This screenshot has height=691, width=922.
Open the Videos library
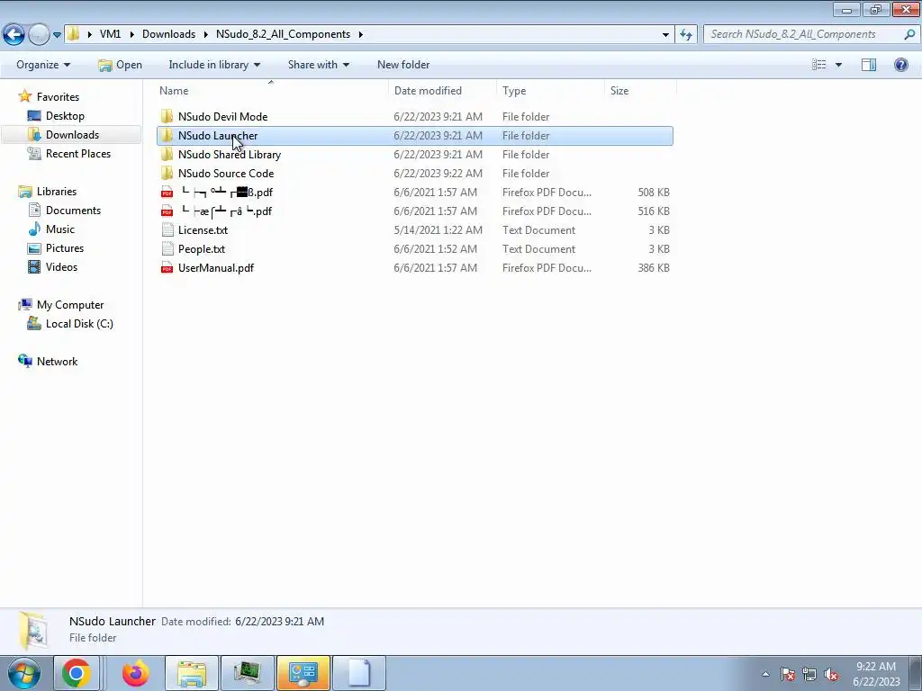pos(61,266)
